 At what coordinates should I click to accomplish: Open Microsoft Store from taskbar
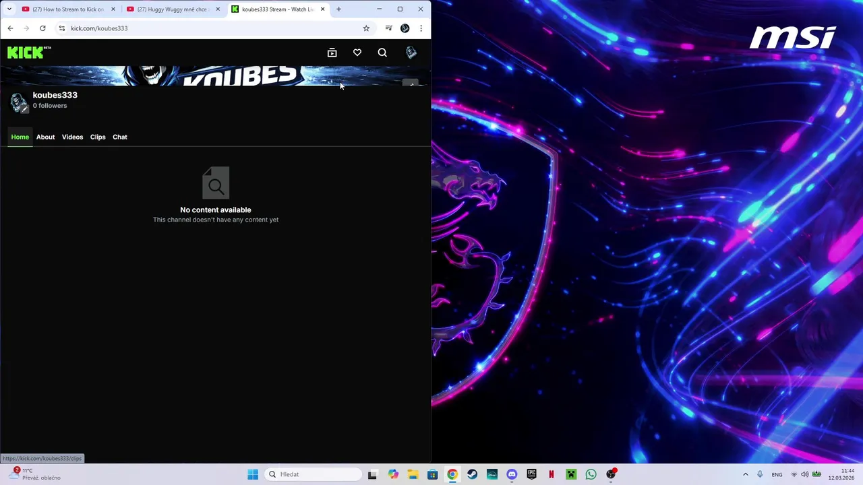(433, 474)
